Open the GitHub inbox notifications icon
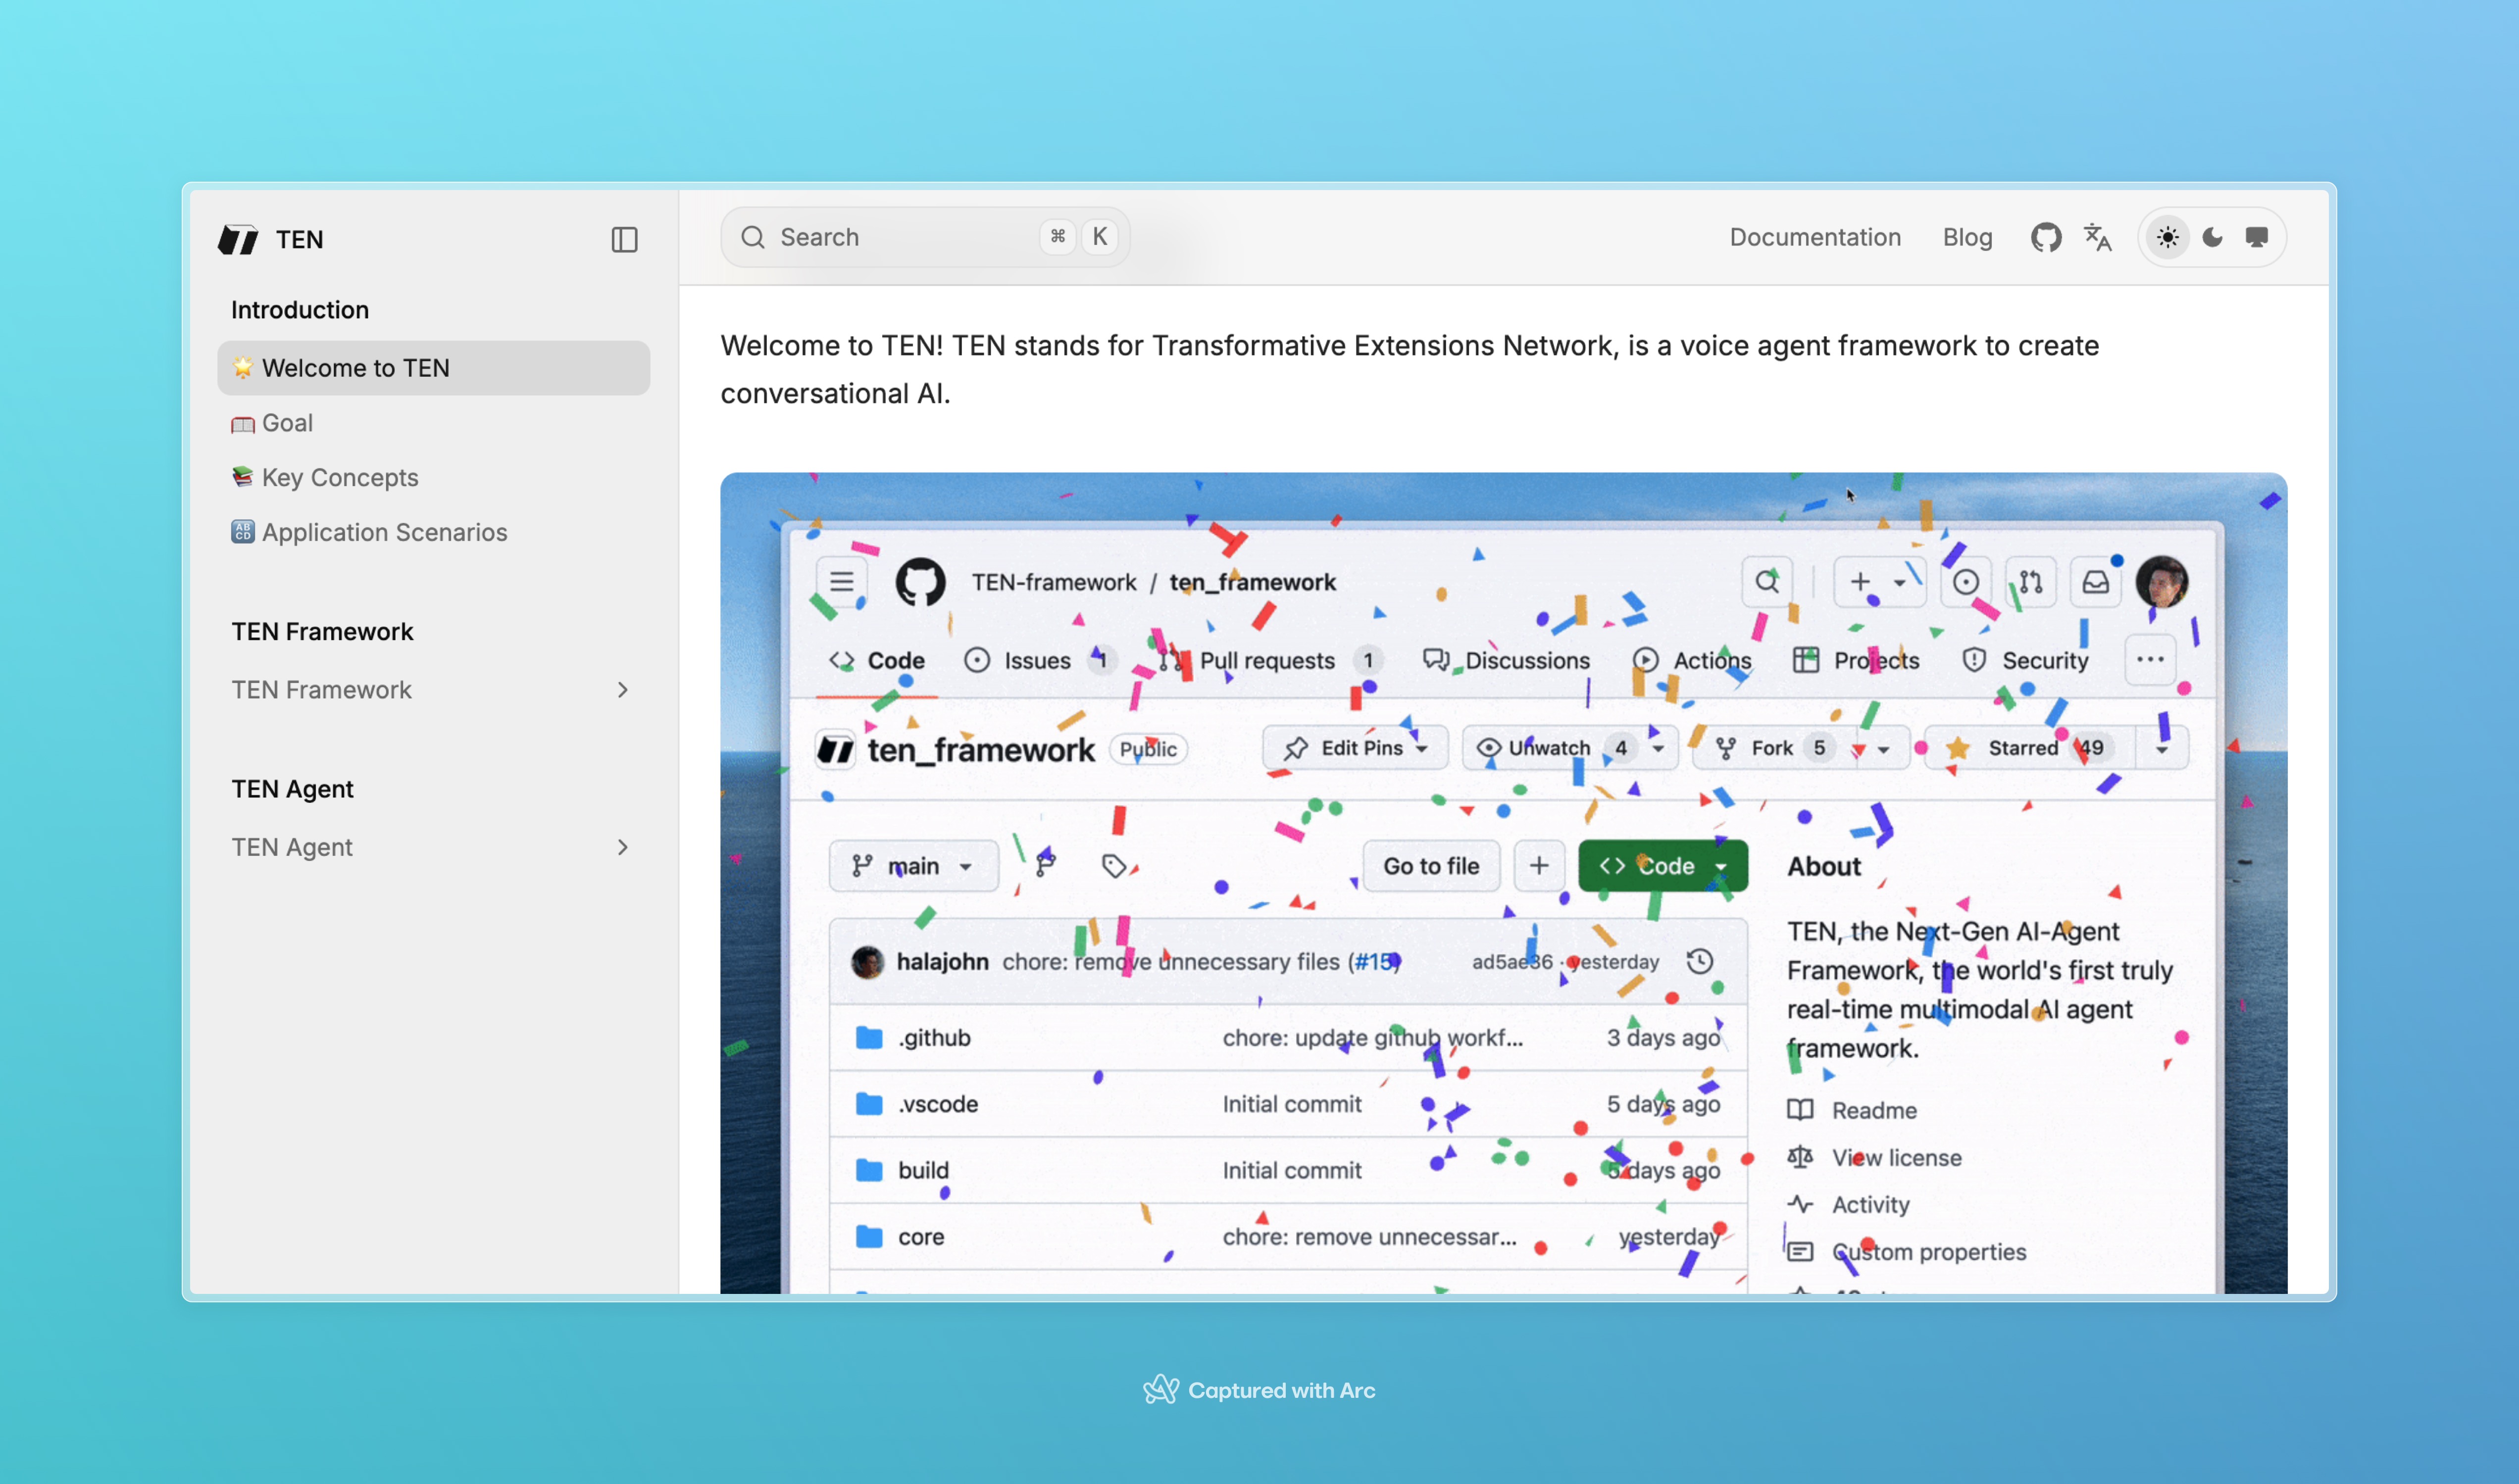This screenshot has height=1484, width=2519. click(x=2095, y=582)
